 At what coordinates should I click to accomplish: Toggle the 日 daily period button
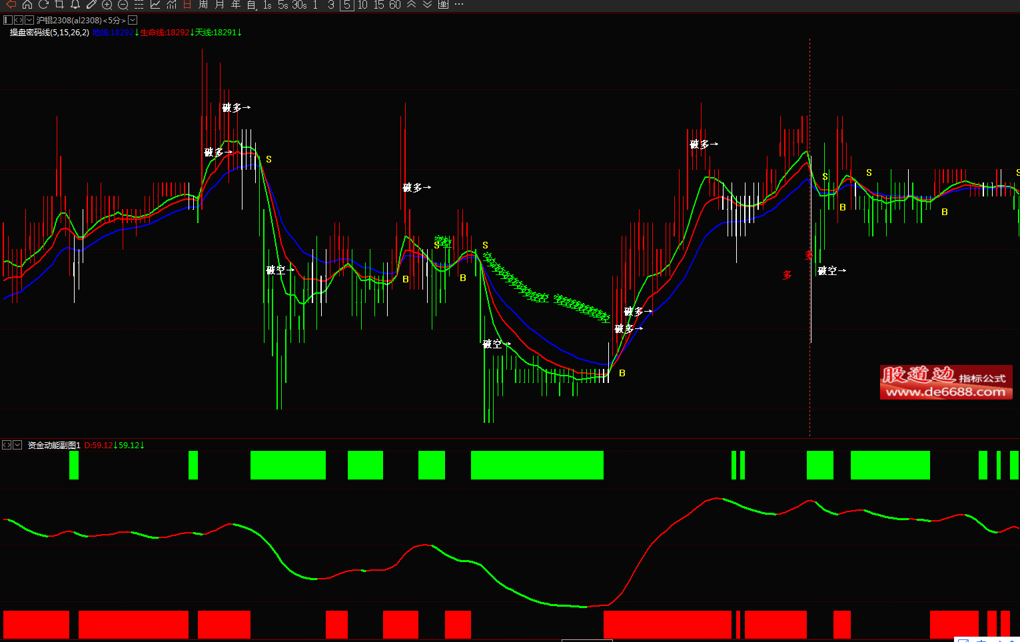pos(187,5)
